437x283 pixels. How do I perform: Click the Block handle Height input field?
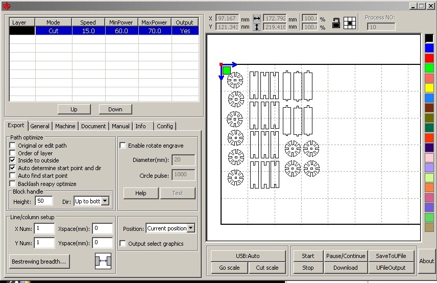coord(44,201)
